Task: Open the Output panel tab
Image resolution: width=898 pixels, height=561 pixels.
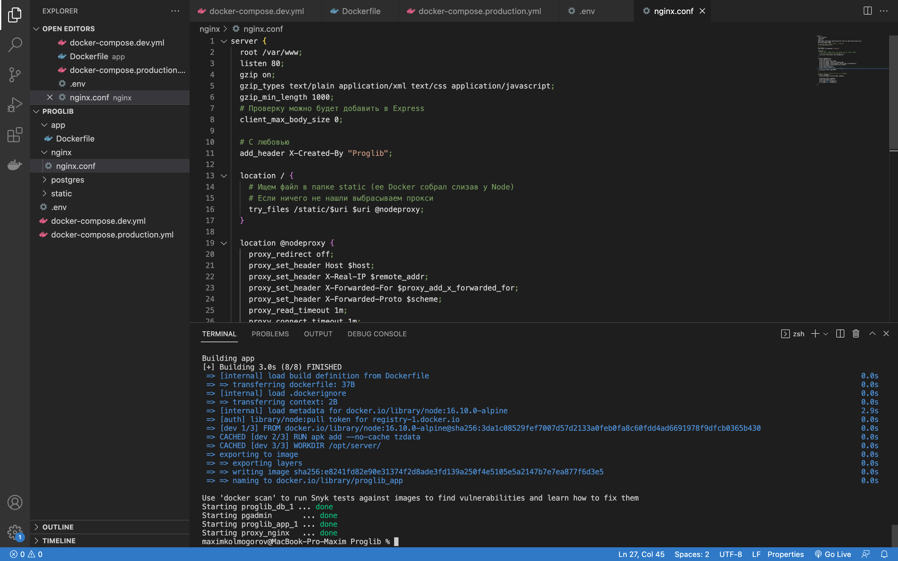Action: (x=318, y=334)
